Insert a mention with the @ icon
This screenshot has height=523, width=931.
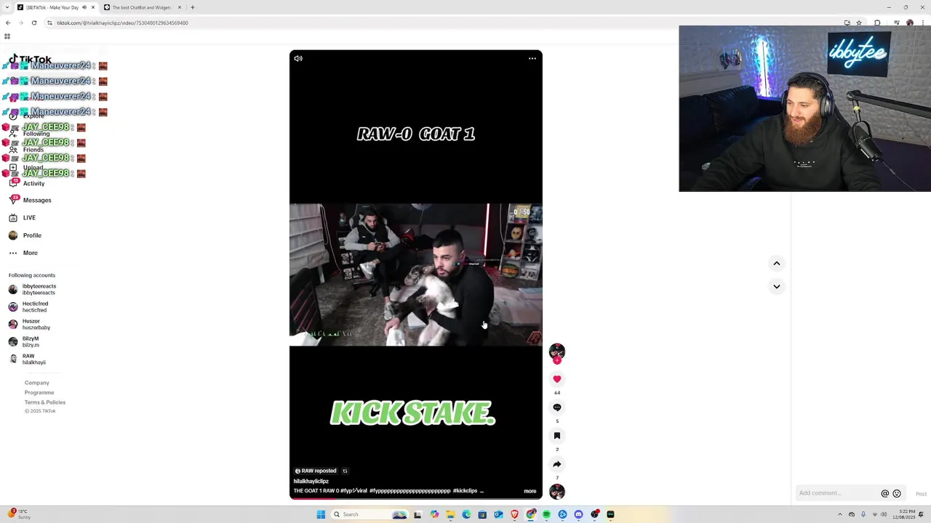pyautogui.click(x=885, y=493)
